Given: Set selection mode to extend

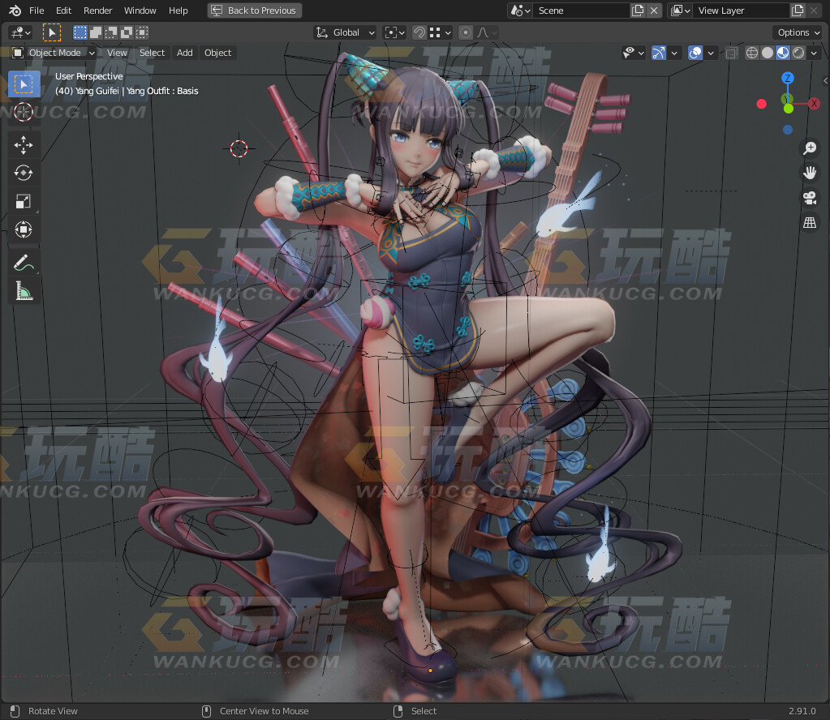Looking at the screenshot, I should 96,32.
